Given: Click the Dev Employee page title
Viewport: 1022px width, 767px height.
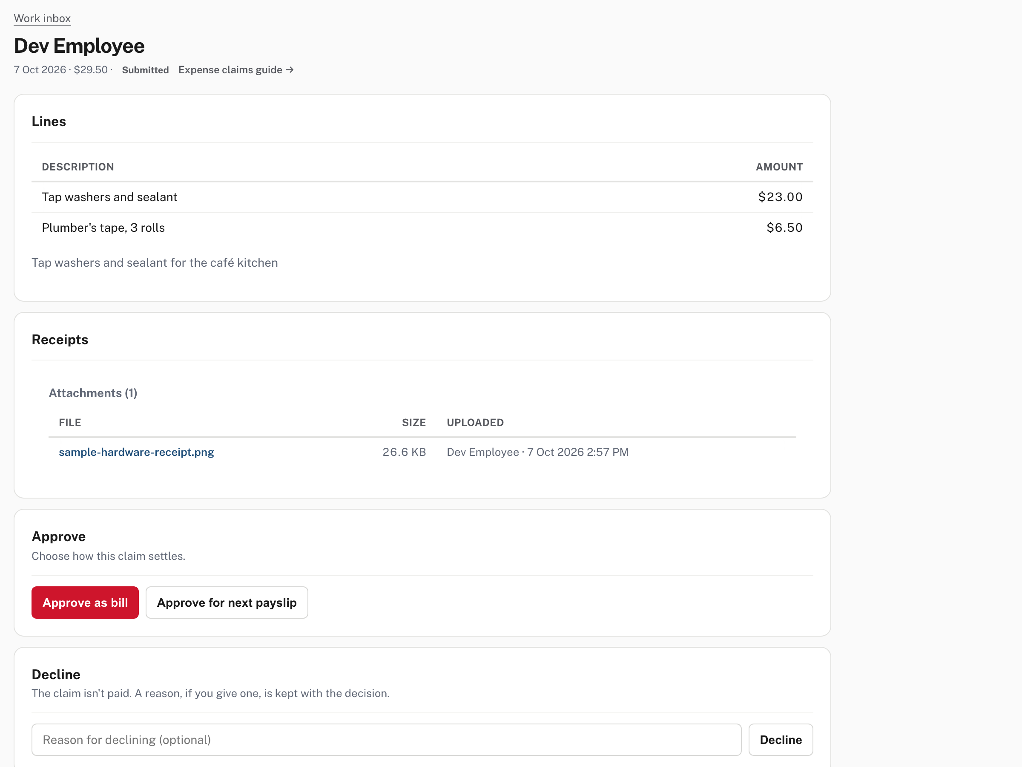Looking at the screenshot, I should (79, 46).
